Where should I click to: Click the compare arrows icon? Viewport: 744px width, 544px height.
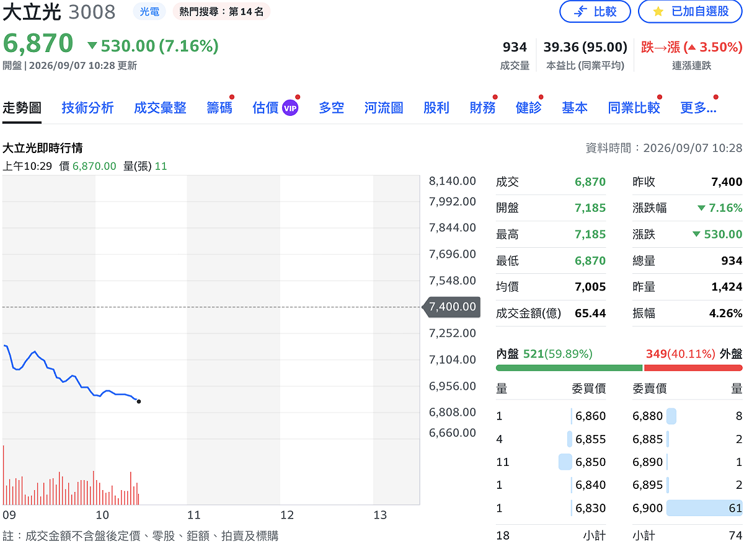[x=581, y=12]
